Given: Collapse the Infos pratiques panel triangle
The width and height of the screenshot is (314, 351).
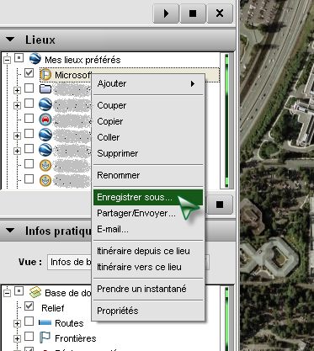Looking at the screenshot, I should click(10, 231).
